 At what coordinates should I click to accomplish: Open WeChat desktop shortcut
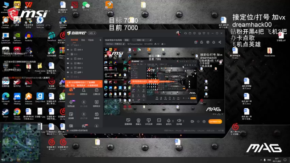pyautogui.click(x=86, y=6)
